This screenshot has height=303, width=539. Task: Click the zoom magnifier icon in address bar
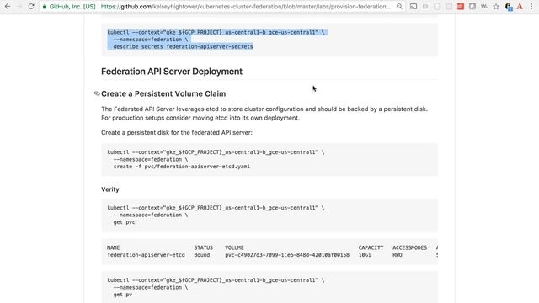point(399,6)
